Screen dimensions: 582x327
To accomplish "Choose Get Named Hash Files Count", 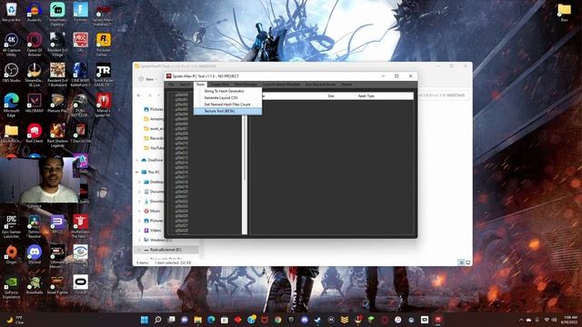I will point(227,104).
